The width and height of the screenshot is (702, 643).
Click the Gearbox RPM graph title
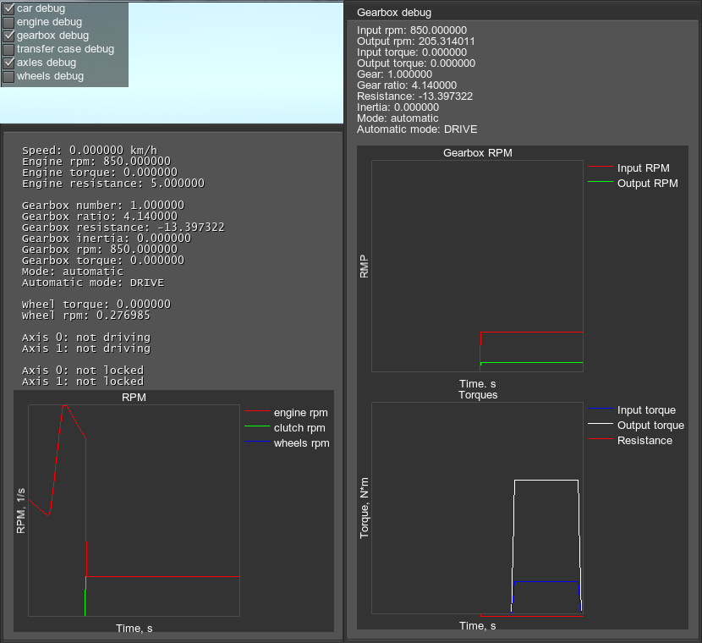coord(478,153)
